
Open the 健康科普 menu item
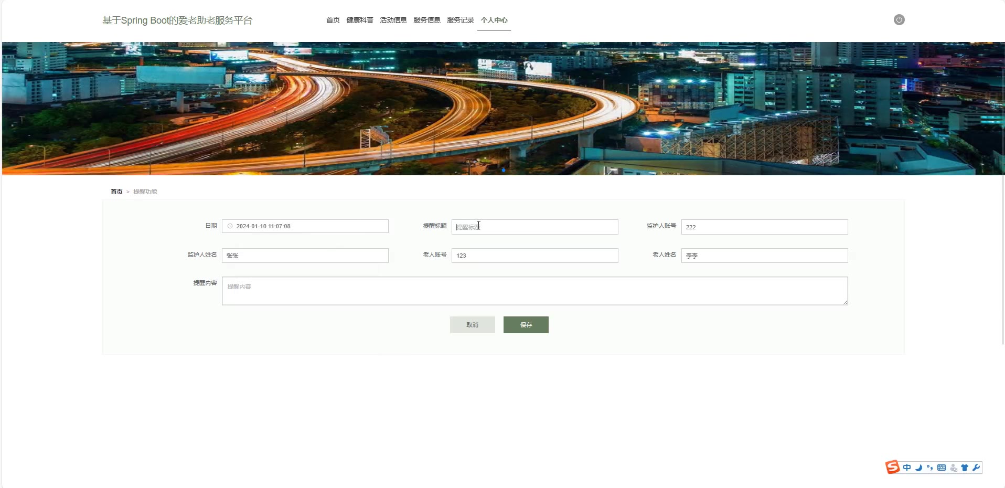tap(360, 20)
